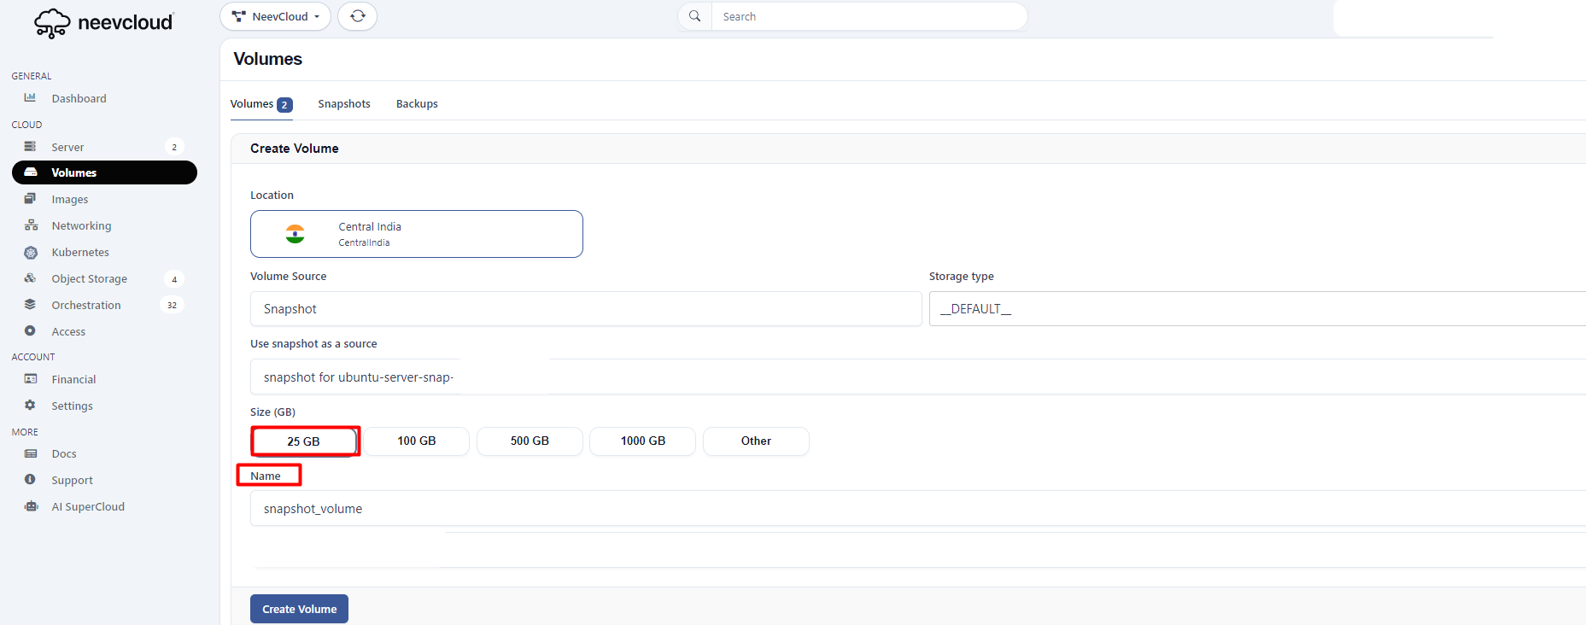Switch to the Backups tab
Viewport: 1586px width, 625px height.
(x=417, y=104)
